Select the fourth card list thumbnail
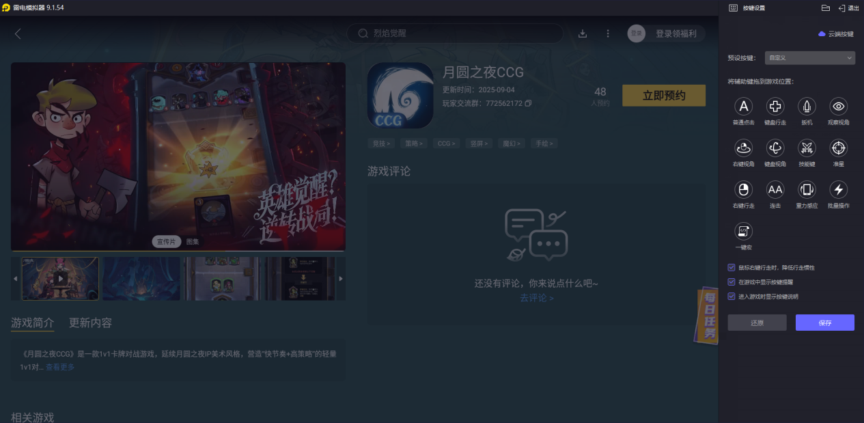864x423 pixels. (300, 278)
